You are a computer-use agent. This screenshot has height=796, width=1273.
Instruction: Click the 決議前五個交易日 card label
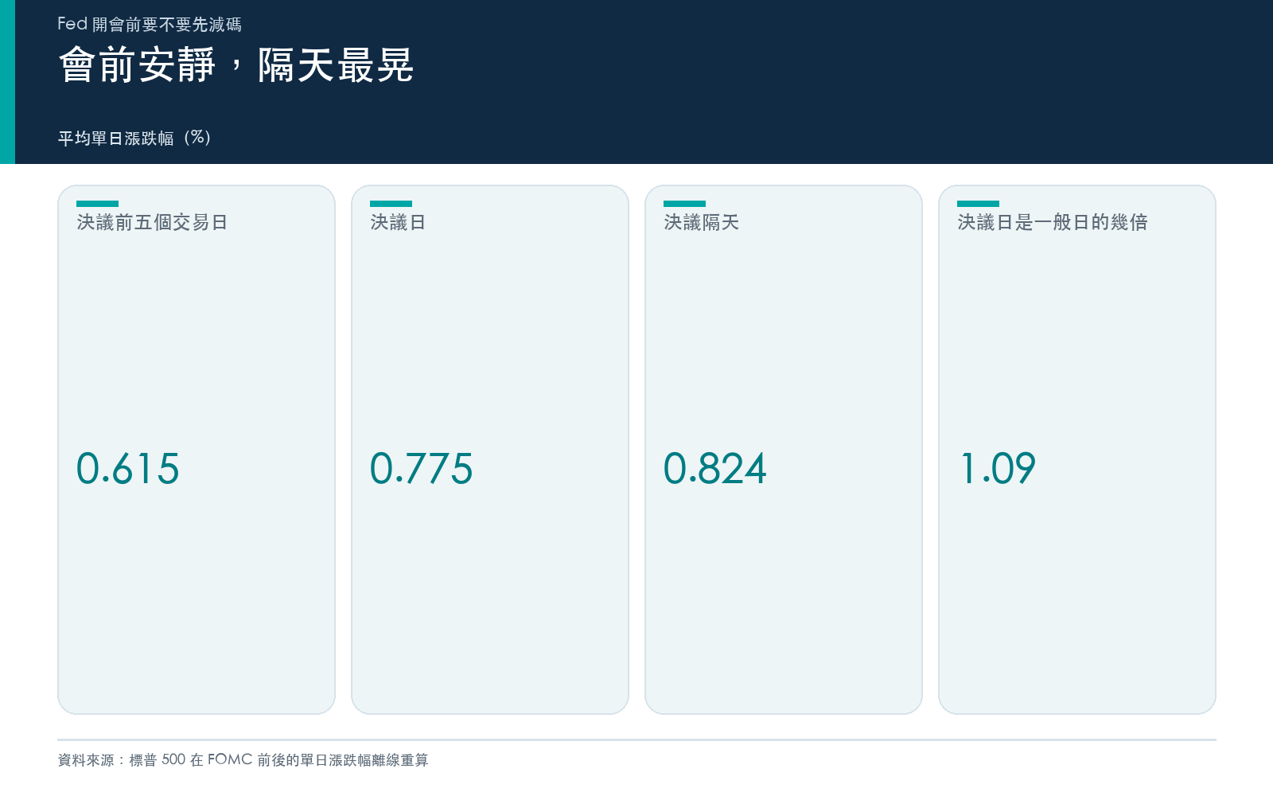click(152, 222)
